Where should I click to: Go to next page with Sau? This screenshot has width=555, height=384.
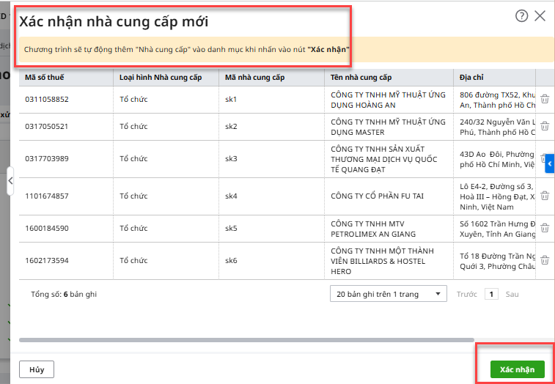pos(512,294)
